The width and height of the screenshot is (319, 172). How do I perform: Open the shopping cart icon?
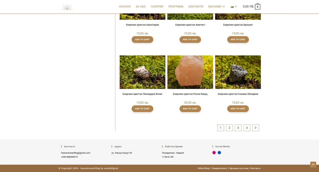[257, 7]
